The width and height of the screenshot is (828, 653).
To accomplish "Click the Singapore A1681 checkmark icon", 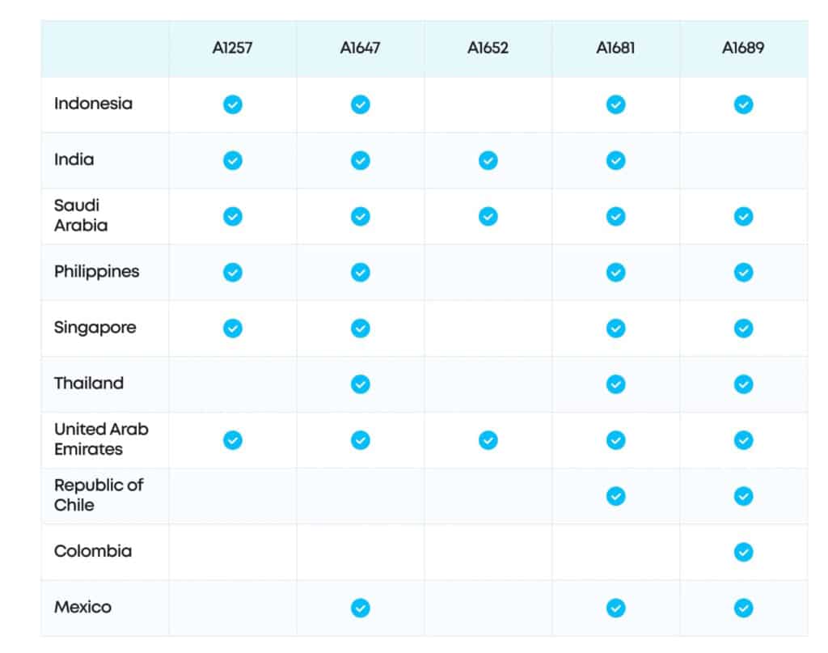I will [615, 329].
